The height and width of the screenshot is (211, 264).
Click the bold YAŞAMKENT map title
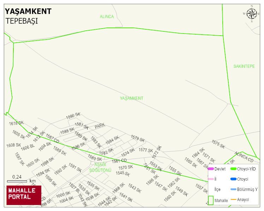coord(28,11)
